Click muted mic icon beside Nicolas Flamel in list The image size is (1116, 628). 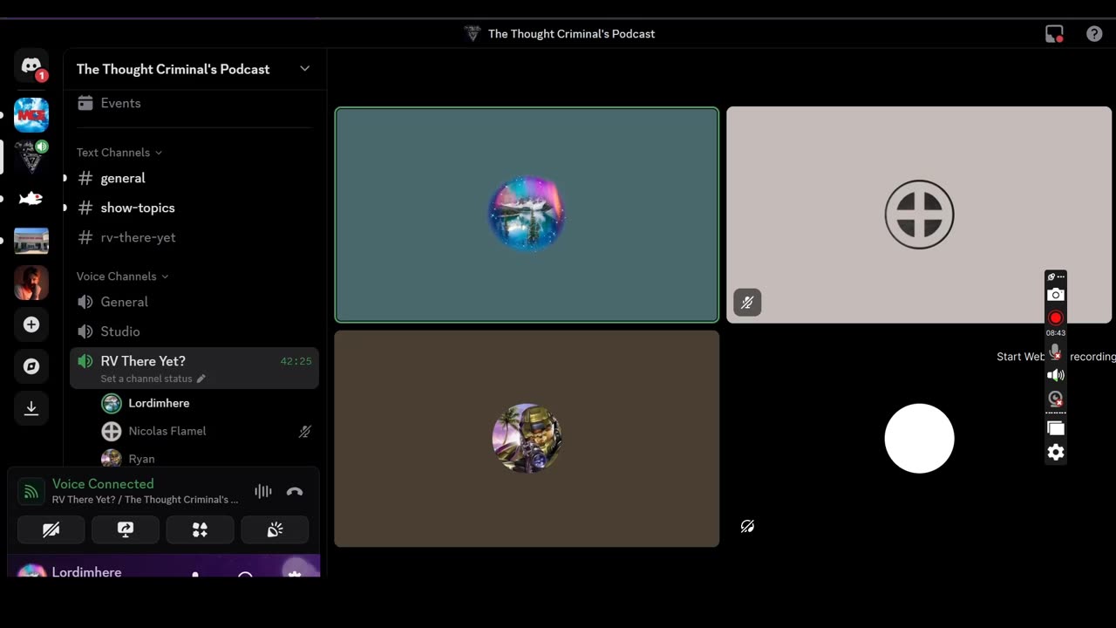305,431
